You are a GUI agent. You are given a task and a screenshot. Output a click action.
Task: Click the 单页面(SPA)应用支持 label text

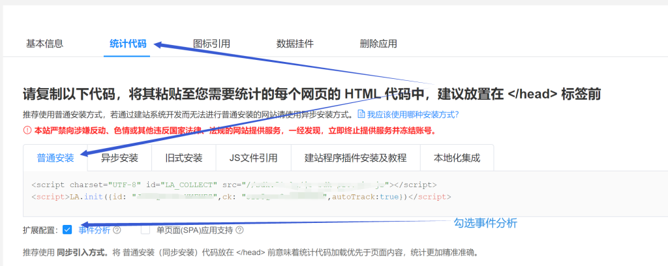(x=194, y=230)
